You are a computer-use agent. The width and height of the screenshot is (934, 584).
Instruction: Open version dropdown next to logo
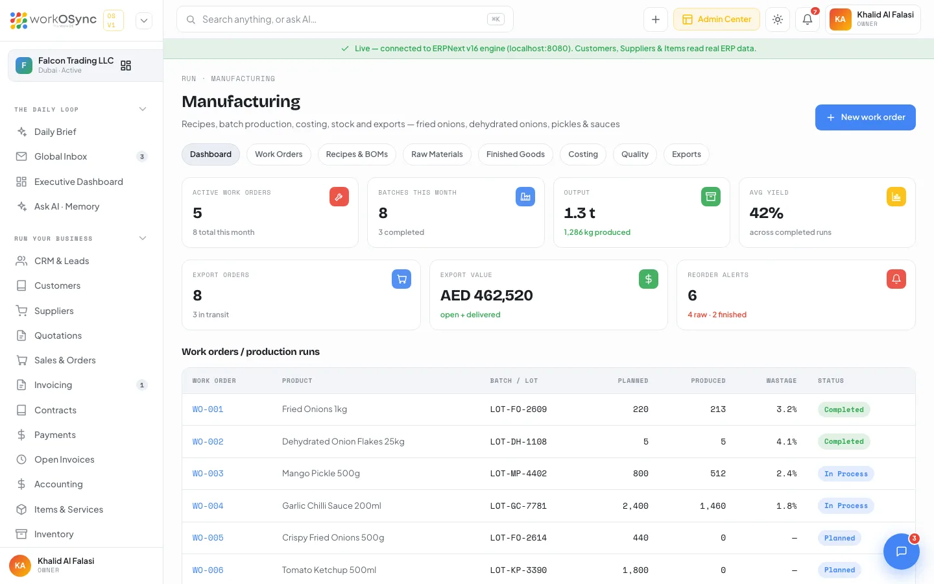click(144, 21)
